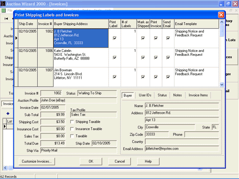239x179 pixels.
Task: Toggle Send Email for Jim Bowman
Action: click(168, 77)
